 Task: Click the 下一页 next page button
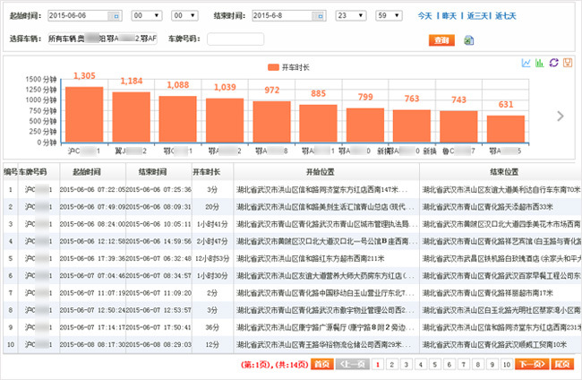pos(532,364)
